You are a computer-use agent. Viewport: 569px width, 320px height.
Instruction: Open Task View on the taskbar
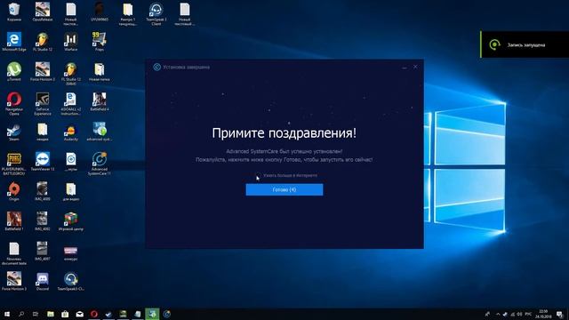(x=36, y=314)
